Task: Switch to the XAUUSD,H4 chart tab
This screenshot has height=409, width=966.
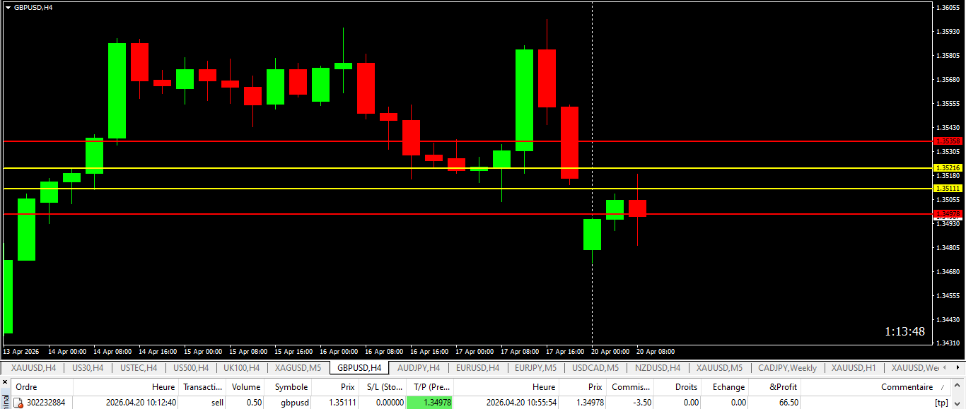Action: coord(33,368)
